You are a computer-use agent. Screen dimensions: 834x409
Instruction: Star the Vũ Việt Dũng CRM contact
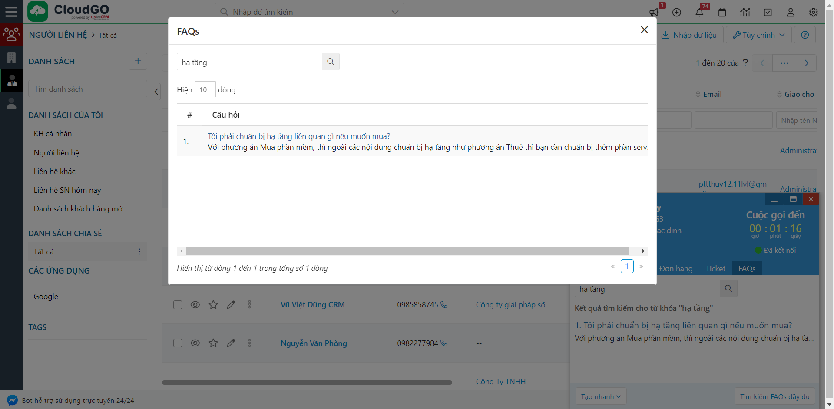[213, 305]
